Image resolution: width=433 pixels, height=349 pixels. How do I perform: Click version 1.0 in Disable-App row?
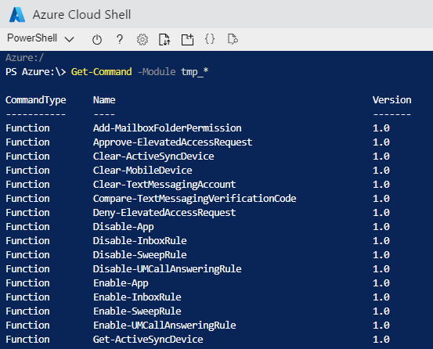point(381,227)
